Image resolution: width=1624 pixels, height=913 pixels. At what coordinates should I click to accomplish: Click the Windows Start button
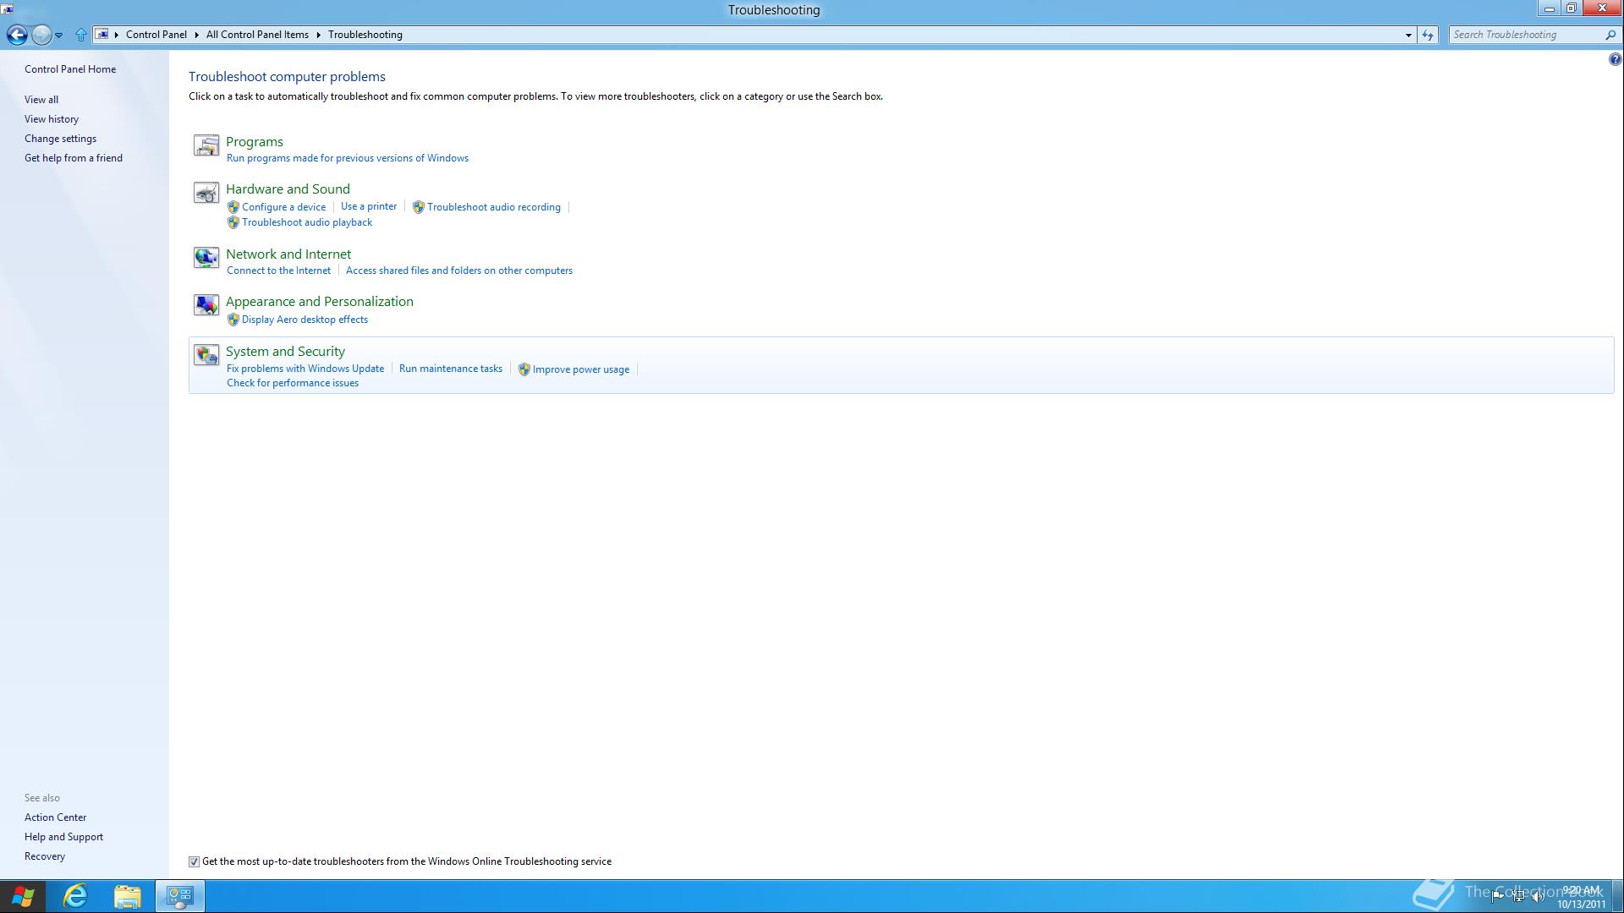point(23,896)
